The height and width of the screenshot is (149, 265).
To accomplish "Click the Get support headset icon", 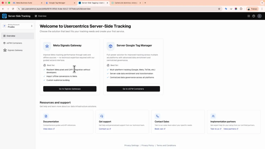I will coord(102,116).
